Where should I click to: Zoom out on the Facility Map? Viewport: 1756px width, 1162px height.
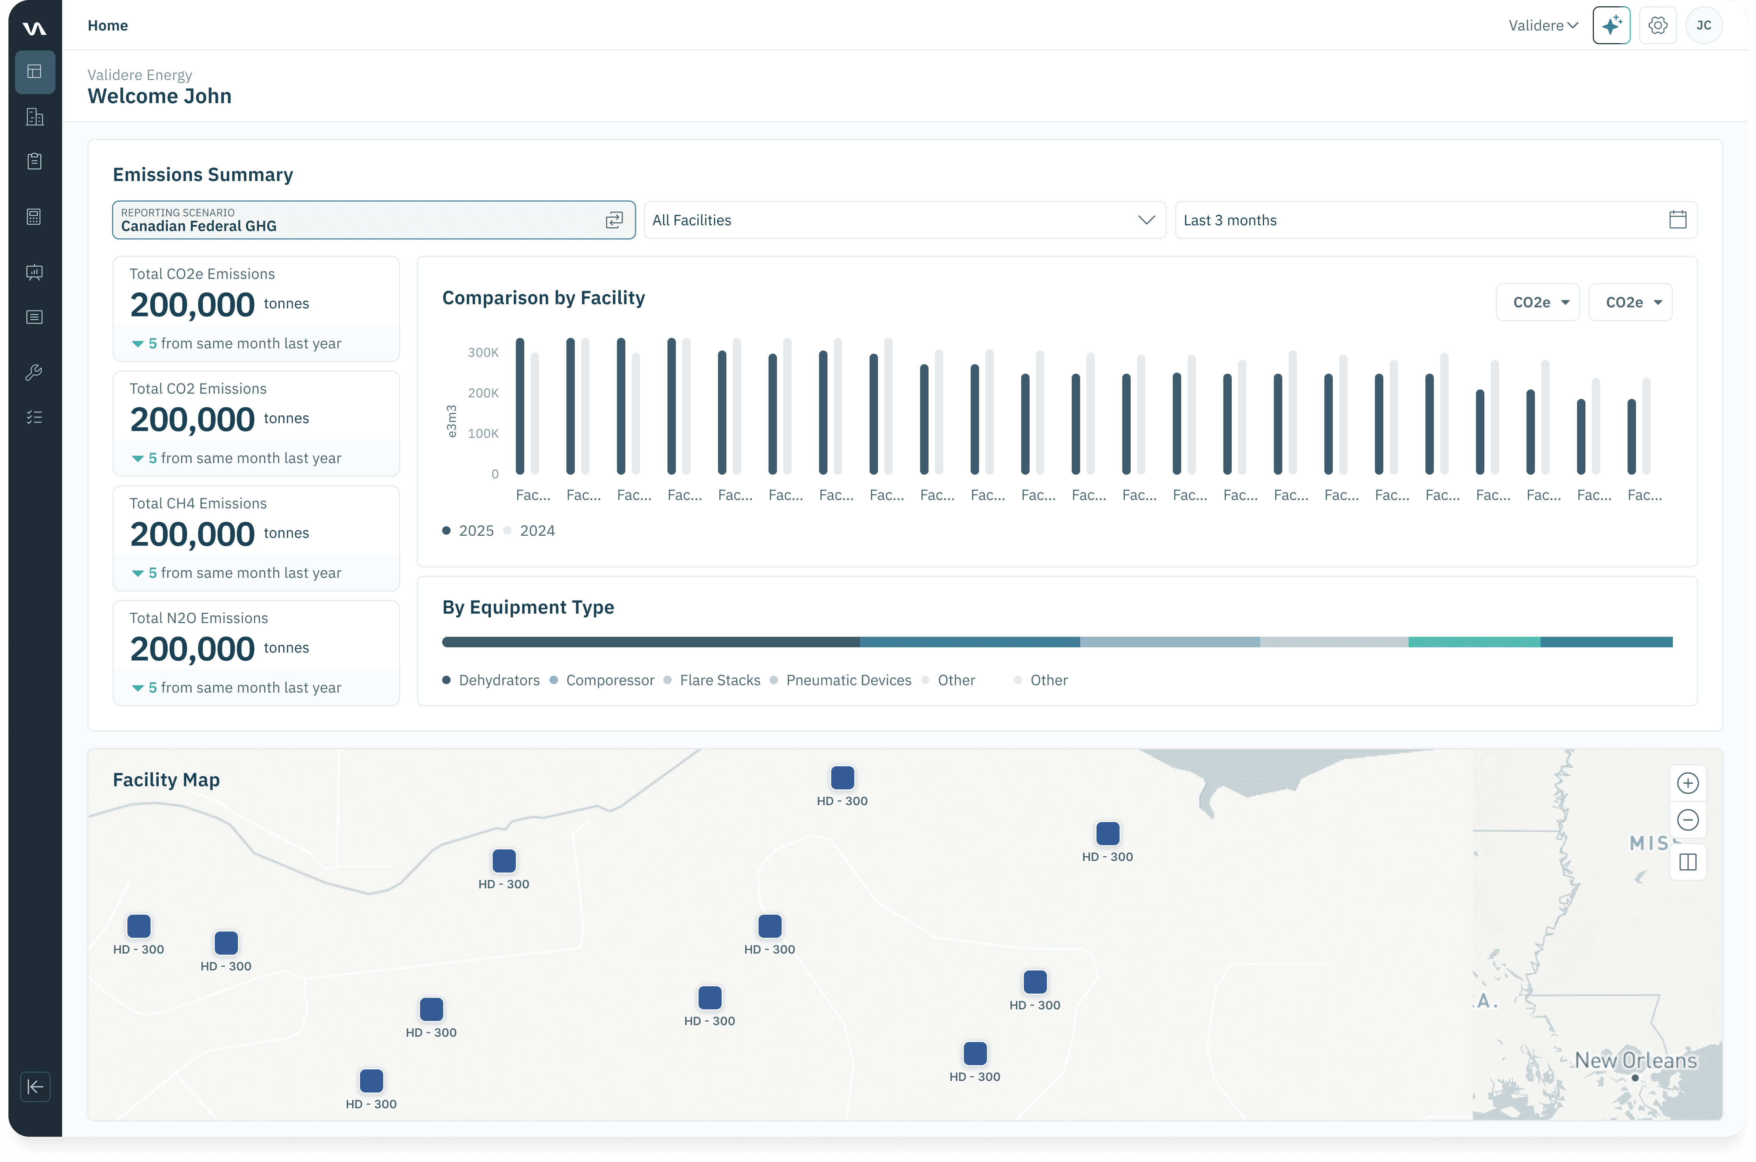(1688, 820)
